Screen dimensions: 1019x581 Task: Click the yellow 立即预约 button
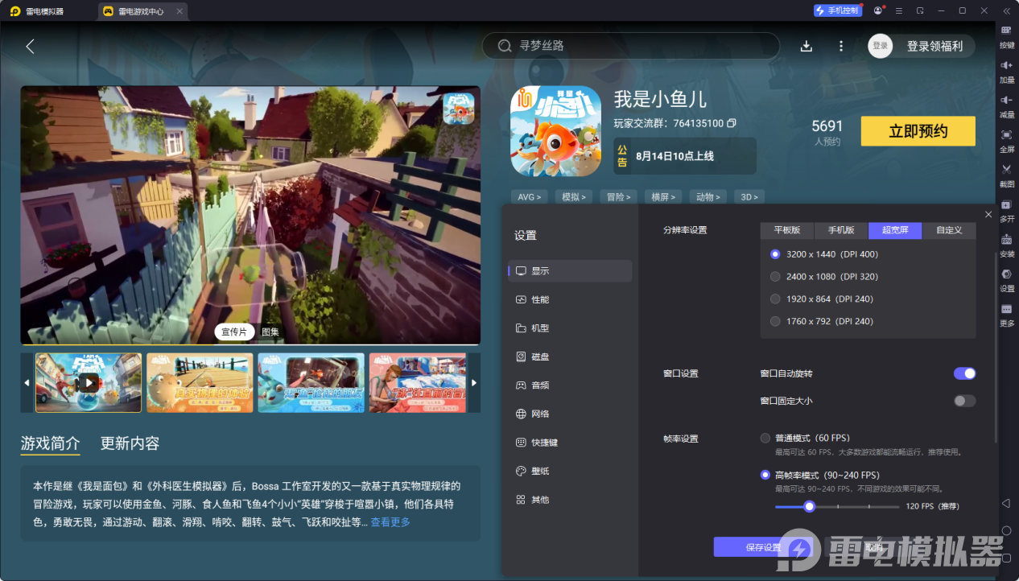(918, 131)
